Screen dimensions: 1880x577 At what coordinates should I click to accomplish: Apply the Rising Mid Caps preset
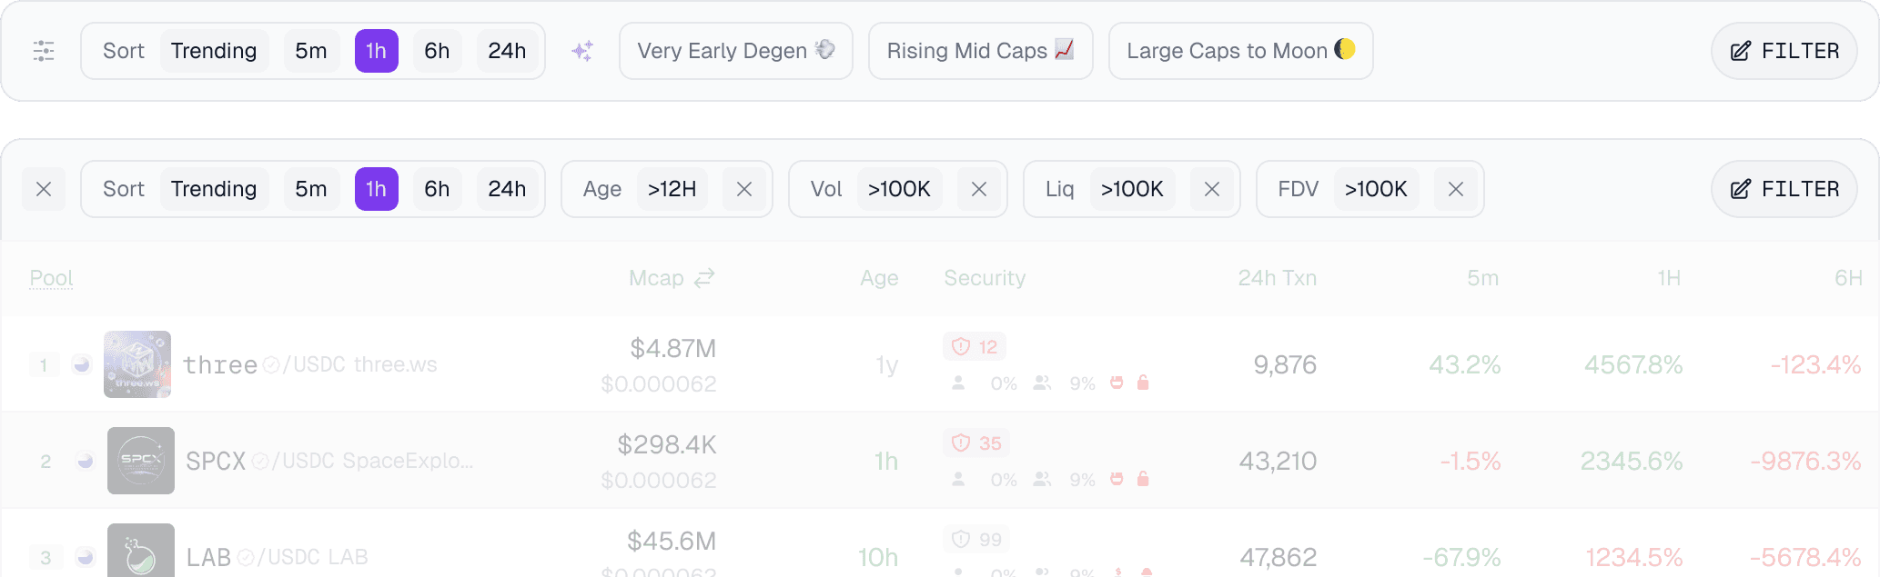(981, 51)
